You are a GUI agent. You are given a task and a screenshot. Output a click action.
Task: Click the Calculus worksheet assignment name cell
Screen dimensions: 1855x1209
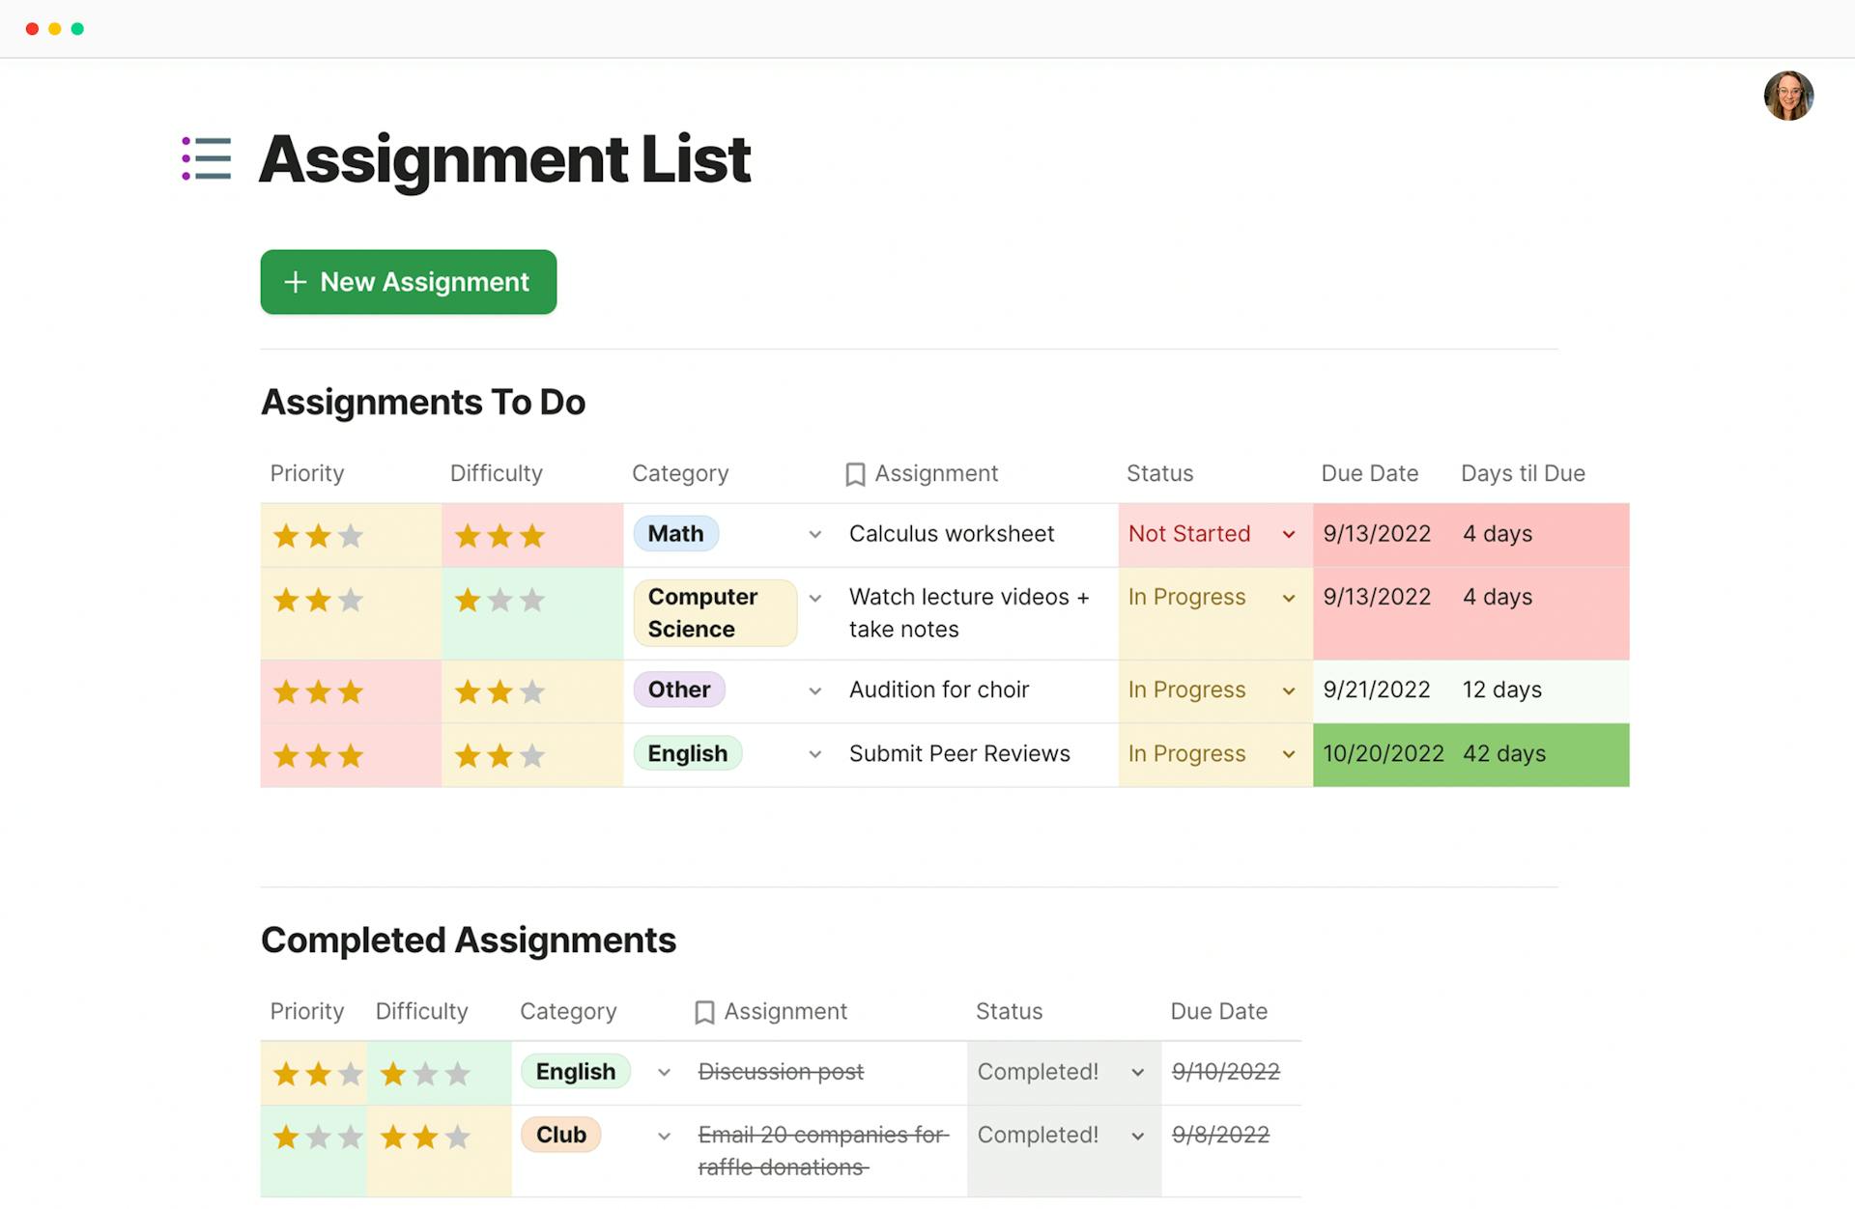(952, 534)
